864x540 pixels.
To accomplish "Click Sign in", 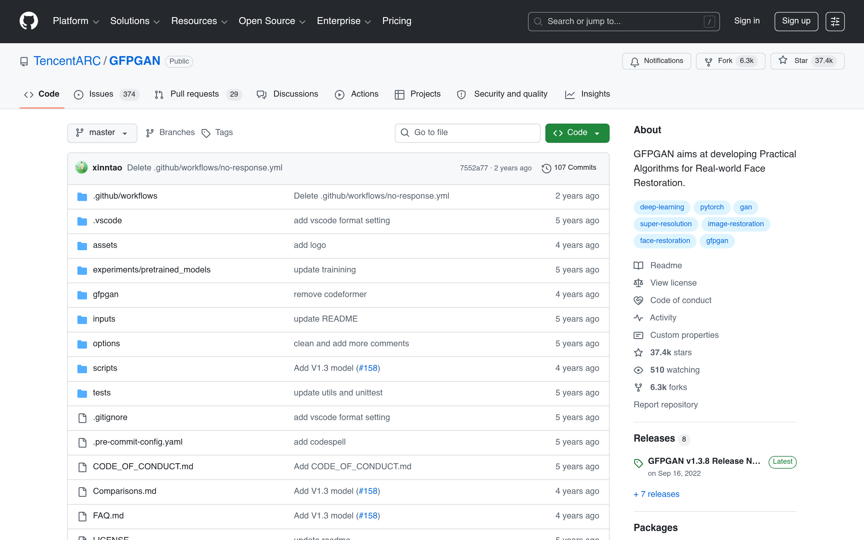I will click(746, 21).
